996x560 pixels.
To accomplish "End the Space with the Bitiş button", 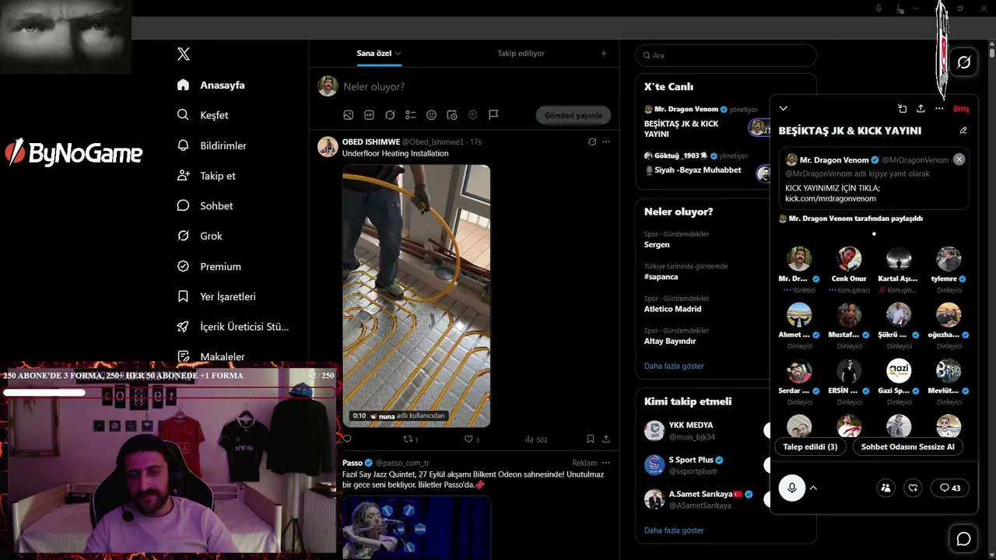I will click(x=961, y=109).
